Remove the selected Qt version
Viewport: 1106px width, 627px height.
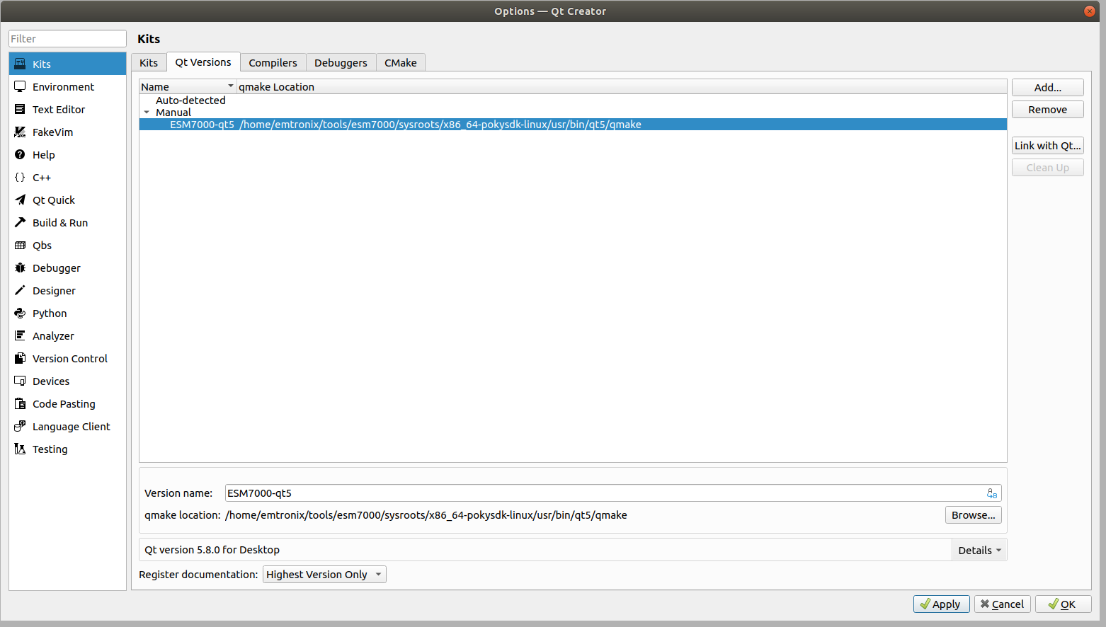click(1047, 110)
